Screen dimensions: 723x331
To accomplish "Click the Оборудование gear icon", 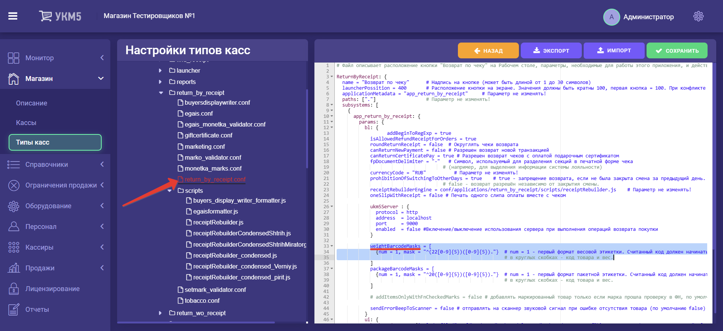I will pos(14,206).
